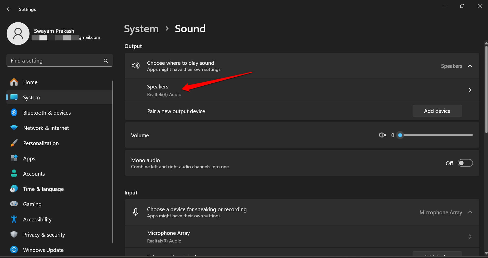This screenshot has width=488, height=258.
Task: Select the Bluetooth & devices sidebar icon
Action: tap(14, 112)
